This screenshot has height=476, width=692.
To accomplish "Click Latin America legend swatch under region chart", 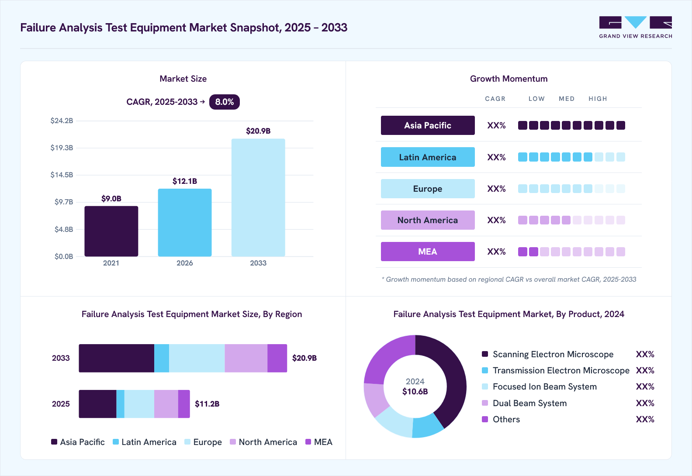I will [x=116, y=442].
